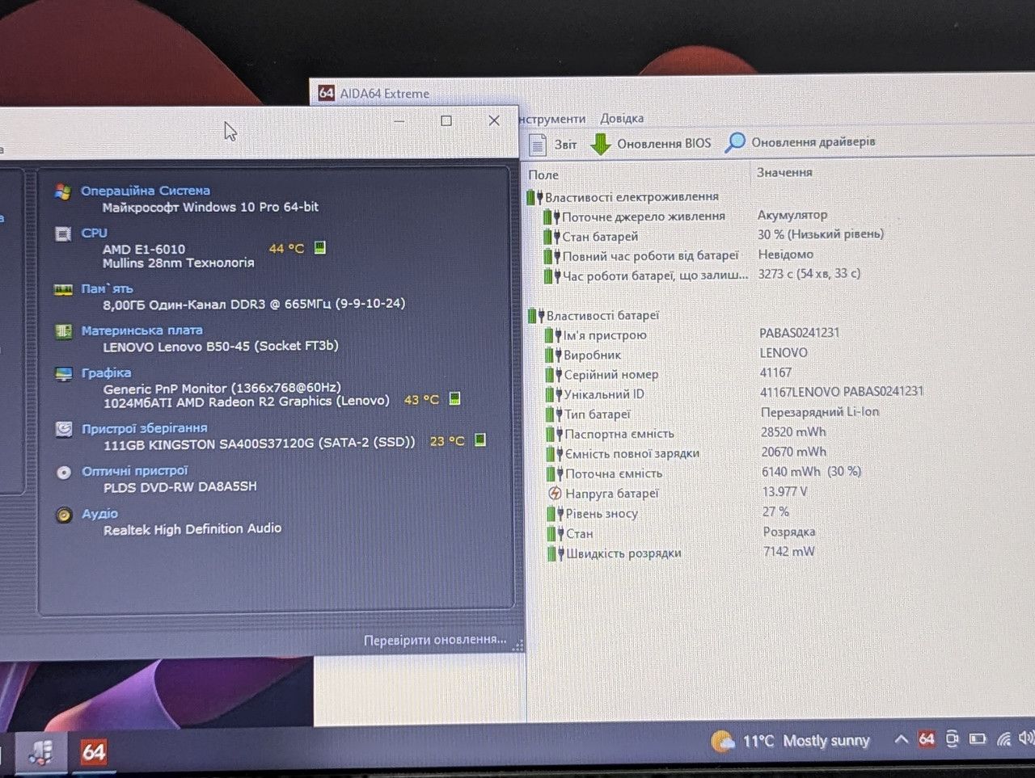Click the CPU temperature indicator next to 44 °C
This screenshot has width=1035, height=778.
[319, 247]
